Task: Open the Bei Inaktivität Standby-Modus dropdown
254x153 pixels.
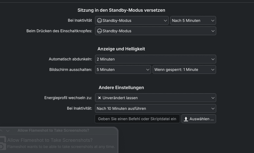Action: (132, 21)
